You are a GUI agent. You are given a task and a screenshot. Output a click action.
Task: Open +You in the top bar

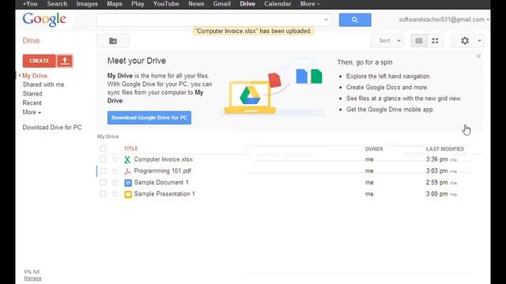(30, 4)
